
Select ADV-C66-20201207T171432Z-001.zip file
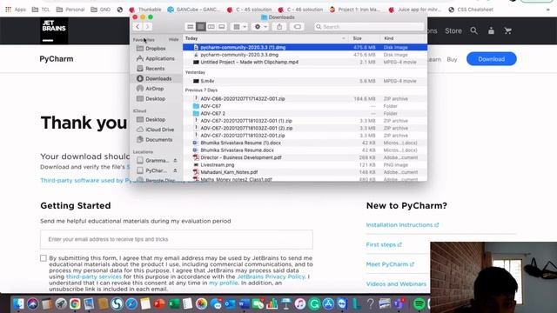[305, 98]
